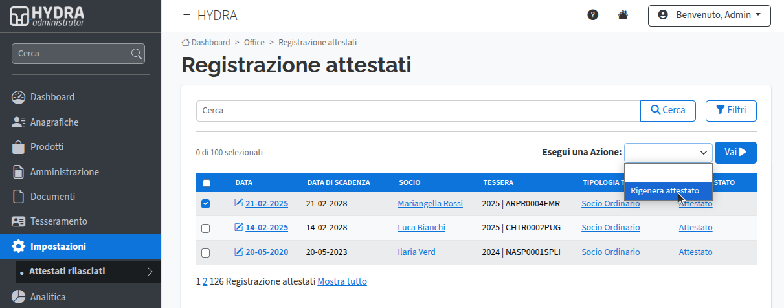Image resolution: width=784 pixels, height=308 pixels.
Task: Expand the Attestati rilasciati chevron
Action: pos(150,272)
